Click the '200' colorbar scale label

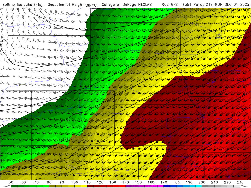[x=202, y=182]
